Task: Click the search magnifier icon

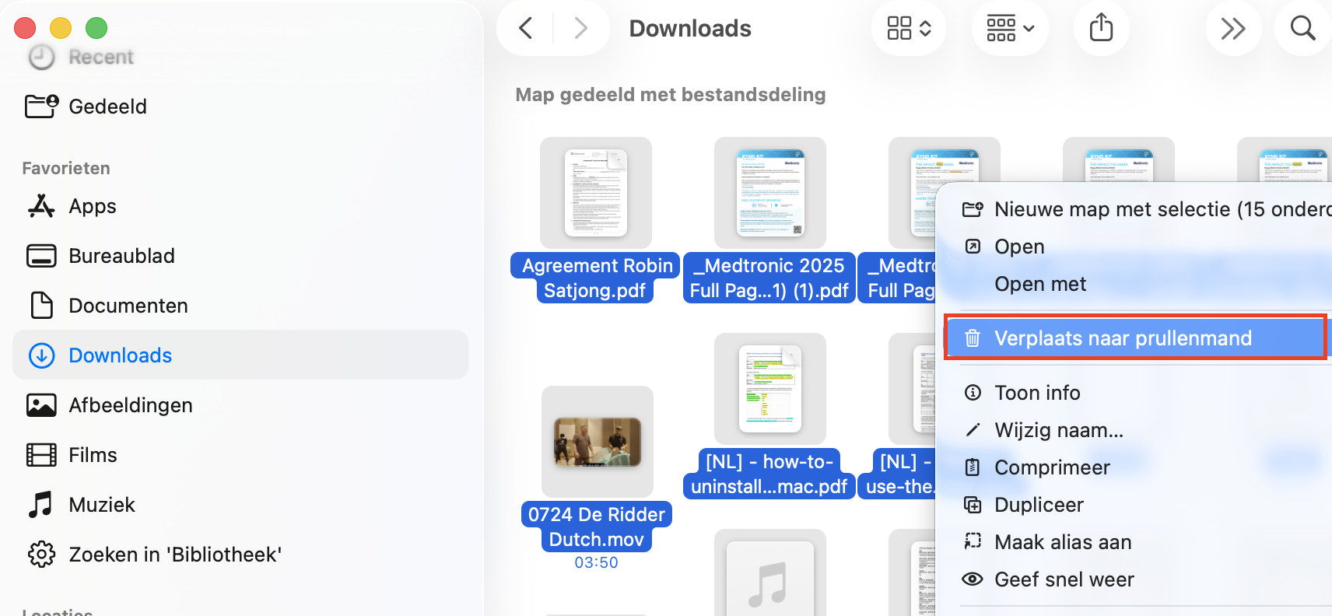Action: pyautogui.click(x=1302, y=29)
